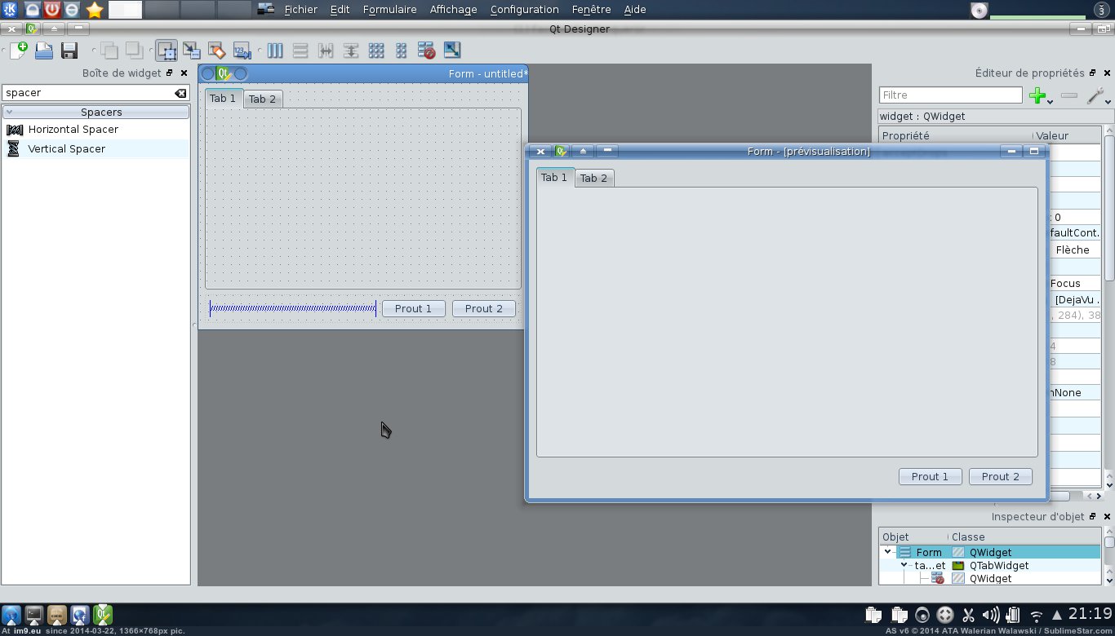Float the Éditeur de propriétés dock
Screen dimensions: 1115x636
(1092, 73)
